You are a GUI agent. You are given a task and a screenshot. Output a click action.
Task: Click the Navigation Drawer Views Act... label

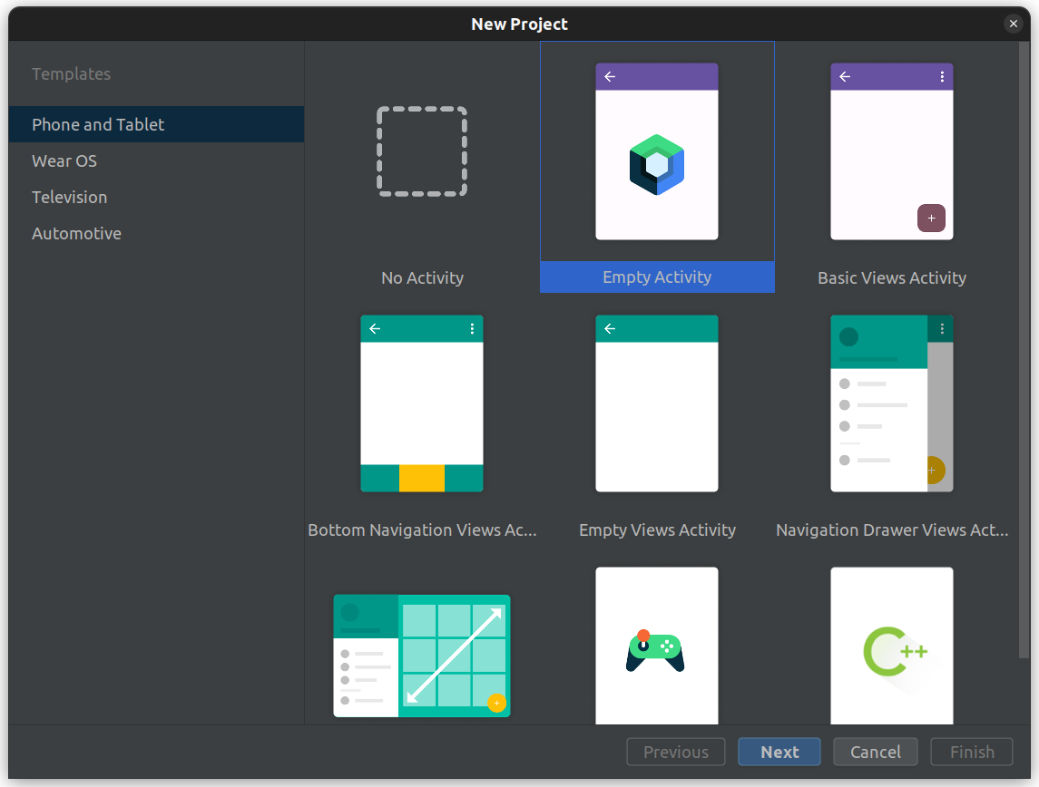click(x=892, y=530)
